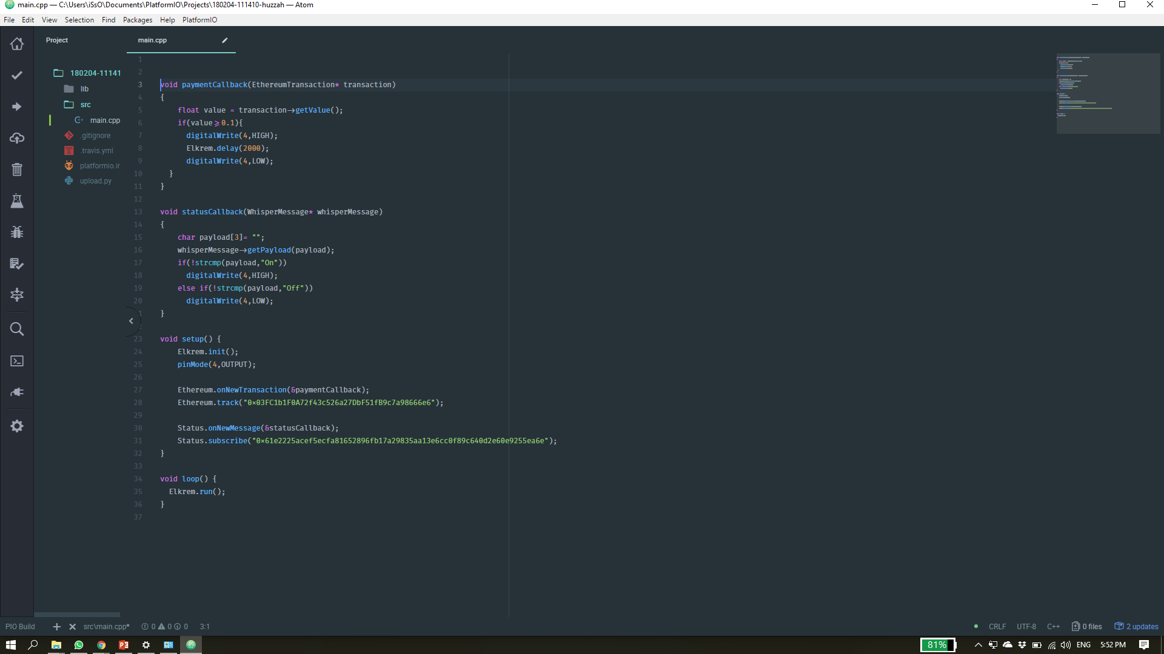Select the main.cpp editor tab
1164x654 pixels.
(152, 41)
